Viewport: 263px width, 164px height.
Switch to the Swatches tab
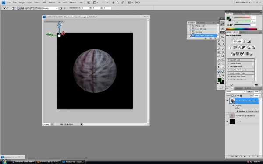click(x=238, y=14)
